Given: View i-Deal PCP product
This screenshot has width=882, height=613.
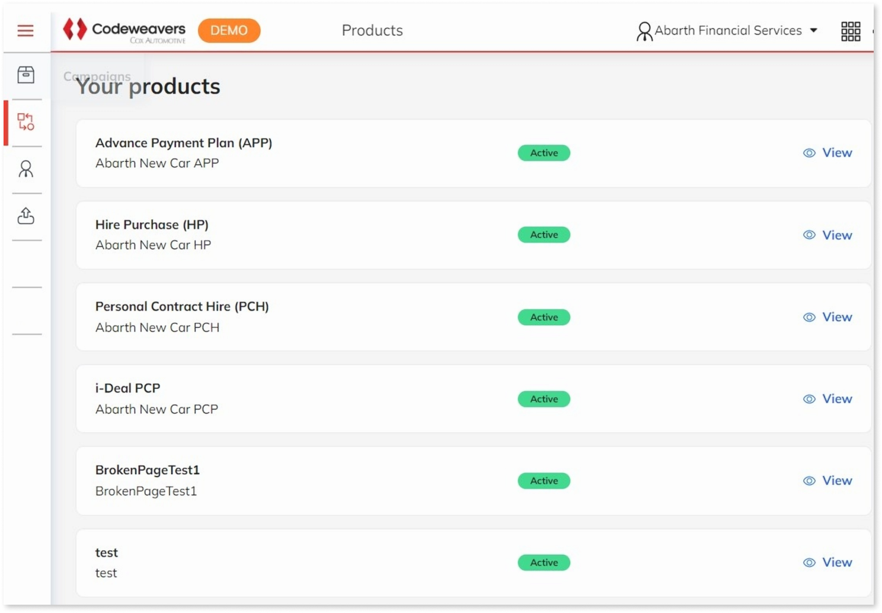Looking at the screenshot, I should coord(827,399).
